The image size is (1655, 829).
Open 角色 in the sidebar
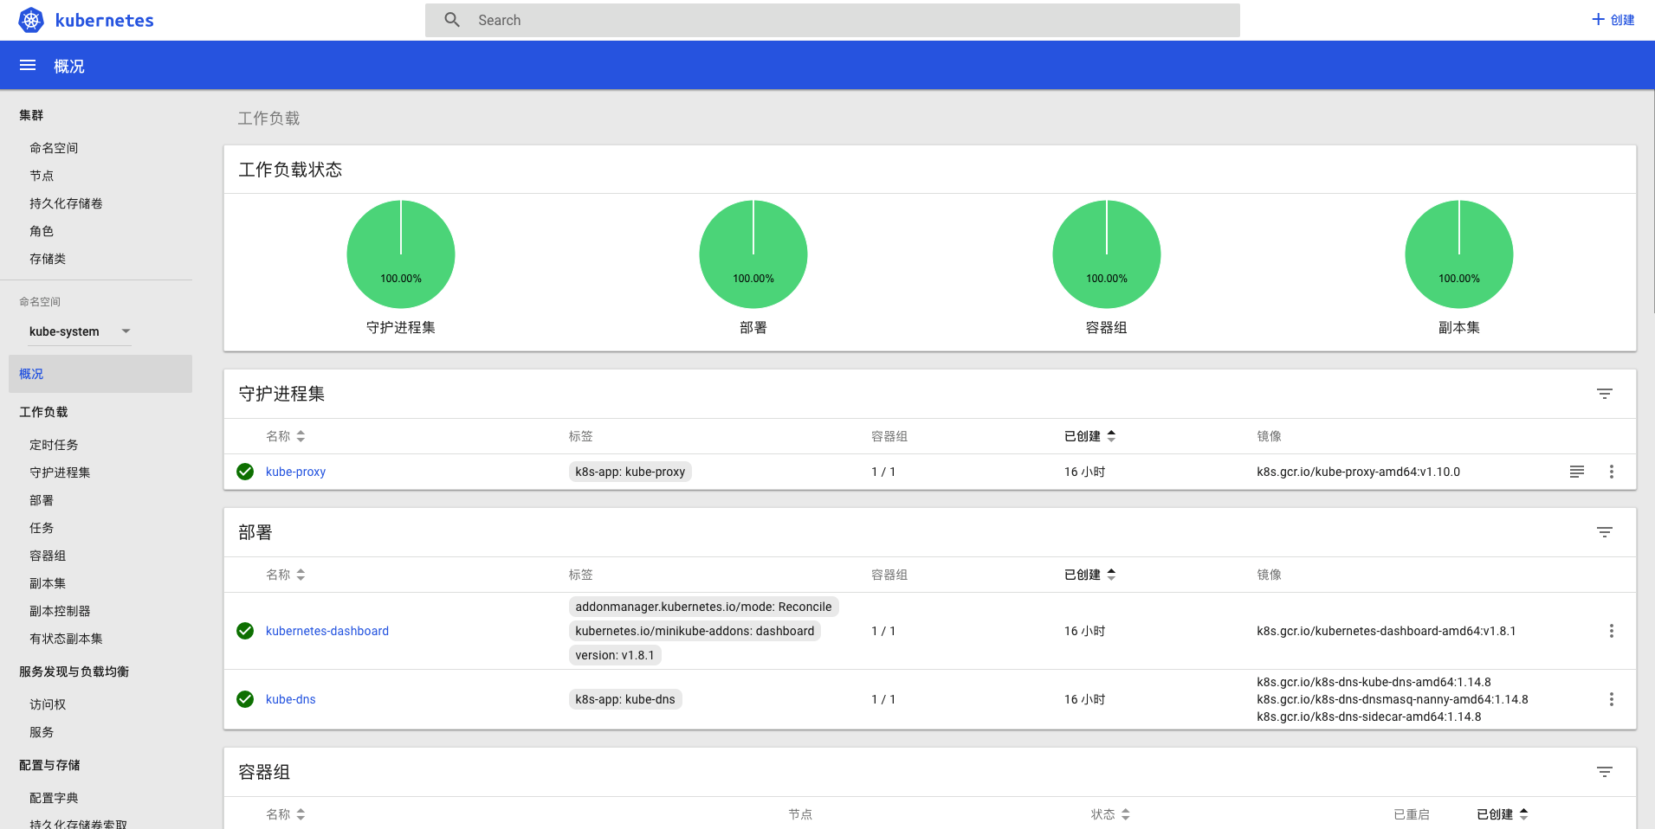[42, 231]
